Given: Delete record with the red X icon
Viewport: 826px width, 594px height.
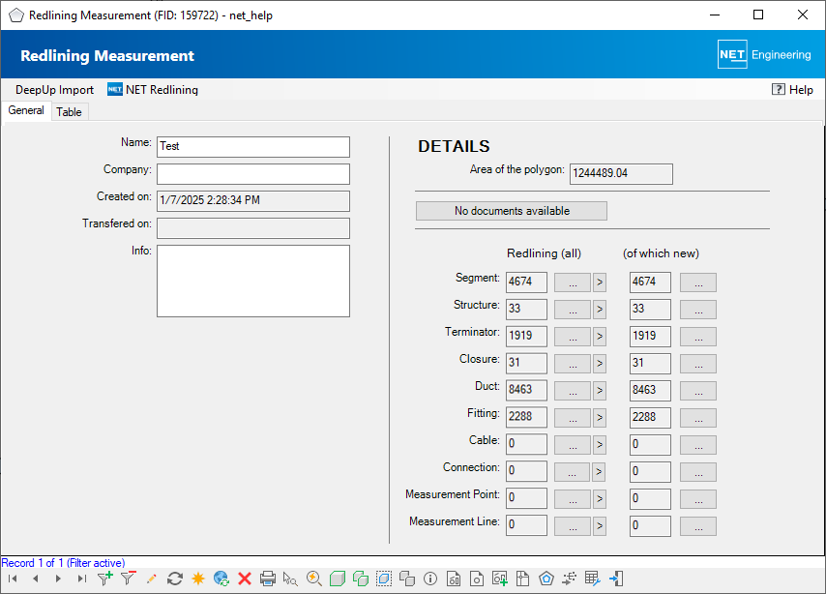Looking at the screenshot, I should (x=245, y=579).
